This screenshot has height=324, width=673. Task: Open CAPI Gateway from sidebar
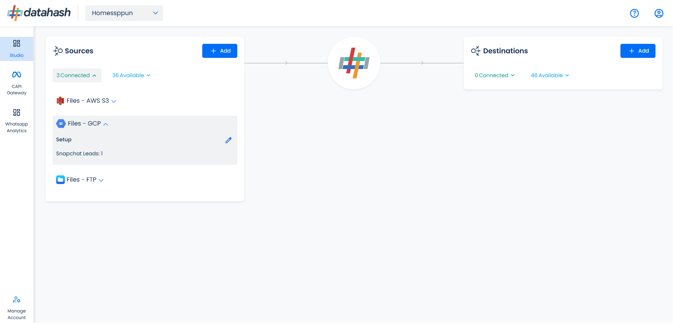[16, 83]
